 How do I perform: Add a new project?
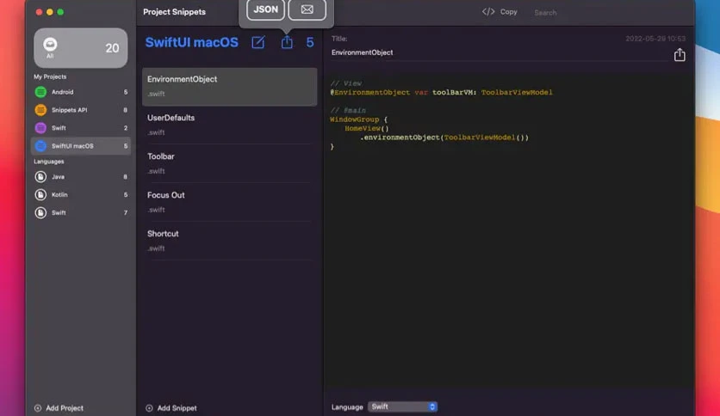click(59, 407)
